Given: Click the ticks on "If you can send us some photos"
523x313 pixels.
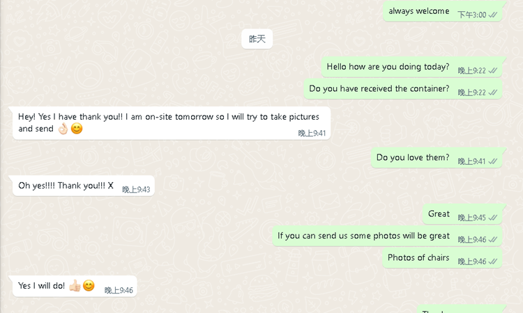Looking at the screenshot, I should (x=493, y=239).
